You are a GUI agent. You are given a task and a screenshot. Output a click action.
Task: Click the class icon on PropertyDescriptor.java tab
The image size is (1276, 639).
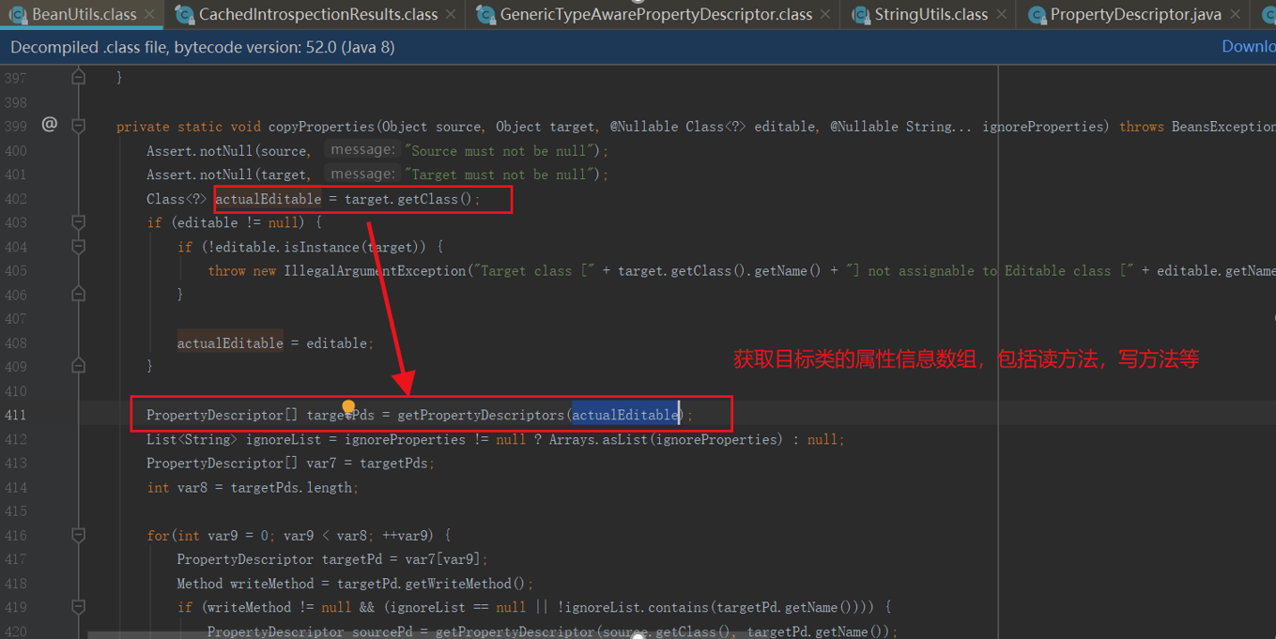click(1037, 14)
